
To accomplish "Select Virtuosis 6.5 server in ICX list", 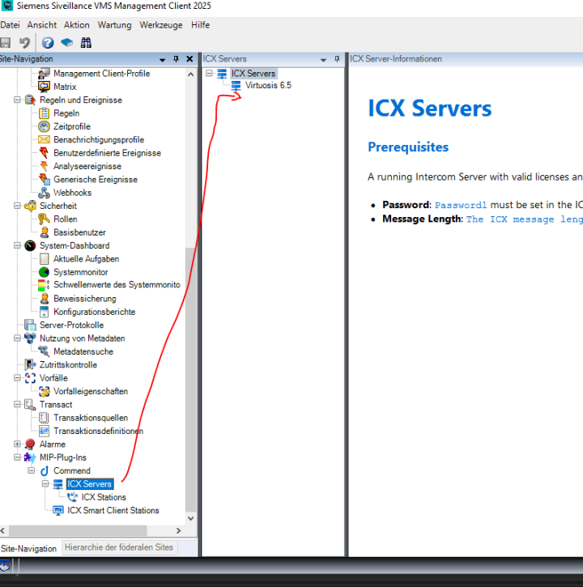I will pyautogui.click(x=267, y=85).
